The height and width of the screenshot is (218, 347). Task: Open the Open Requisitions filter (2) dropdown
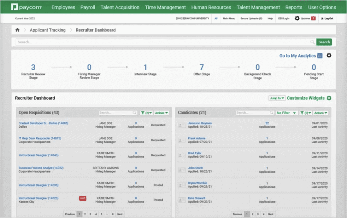(146, 113)
